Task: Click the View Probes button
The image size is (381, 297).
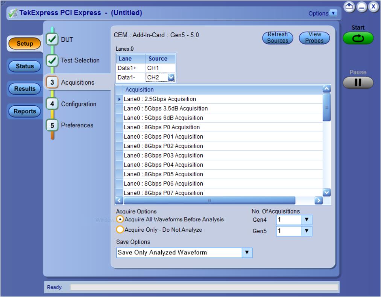Action: (x=314, y=38)
